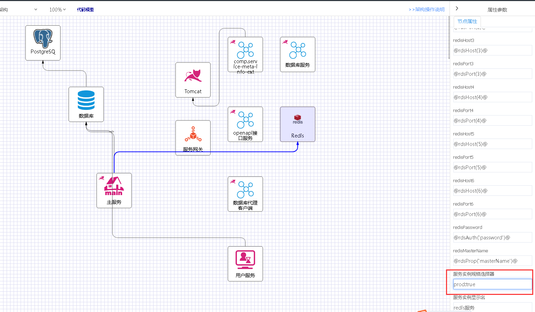Select the Redis node on canvas

pos(298,124)
